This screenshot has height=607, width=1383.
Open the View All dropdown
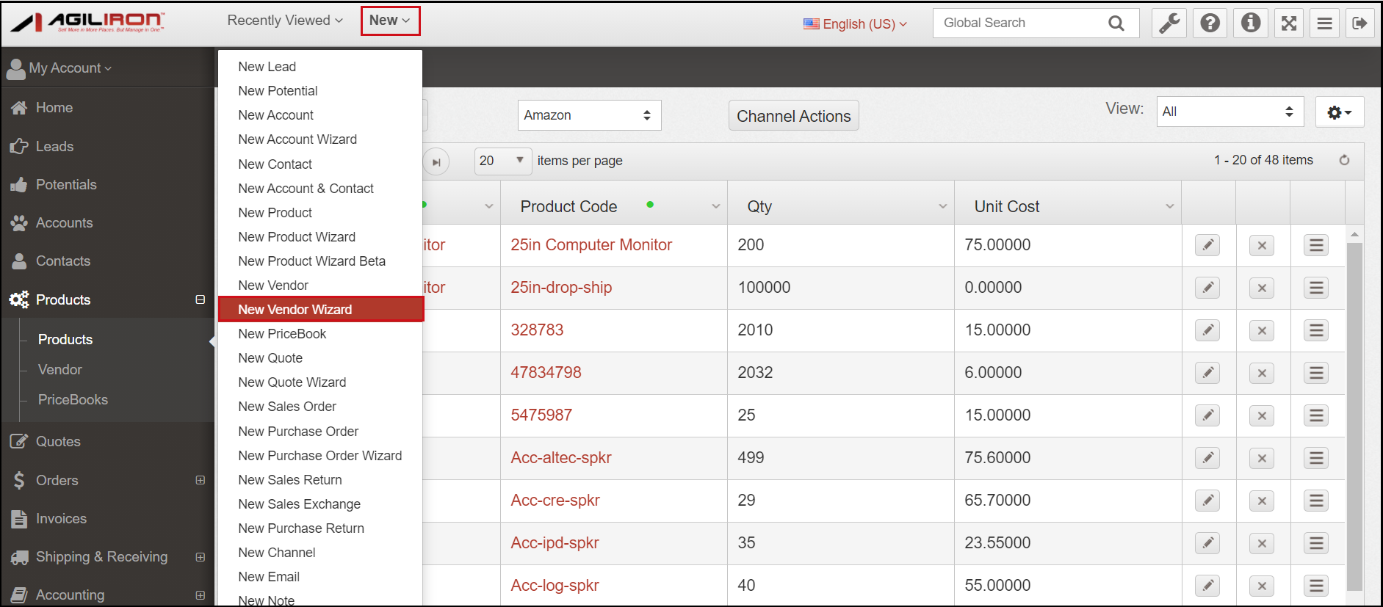pos(1229,112)
